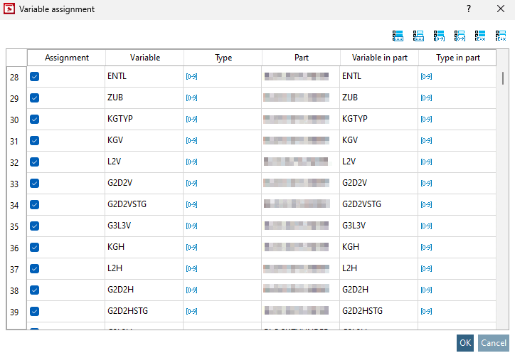Click the Part column header

pos(301,58)
